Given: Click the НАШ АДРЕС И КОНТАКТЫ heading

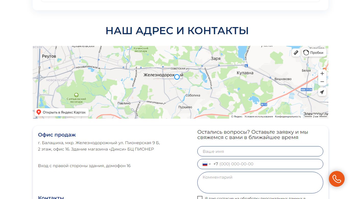Looking at the screenshot, I should click(177, 31).
